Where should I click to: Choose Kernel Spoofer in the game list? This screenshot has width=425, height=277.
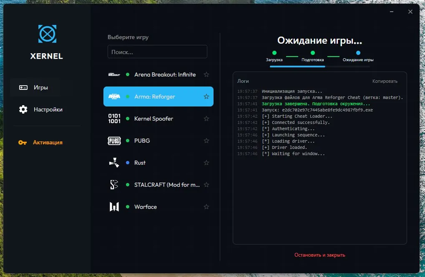click(158, 119)
